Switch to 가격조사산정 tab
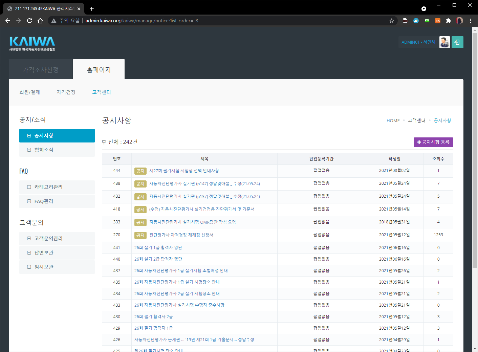 (x=41, y=70)
